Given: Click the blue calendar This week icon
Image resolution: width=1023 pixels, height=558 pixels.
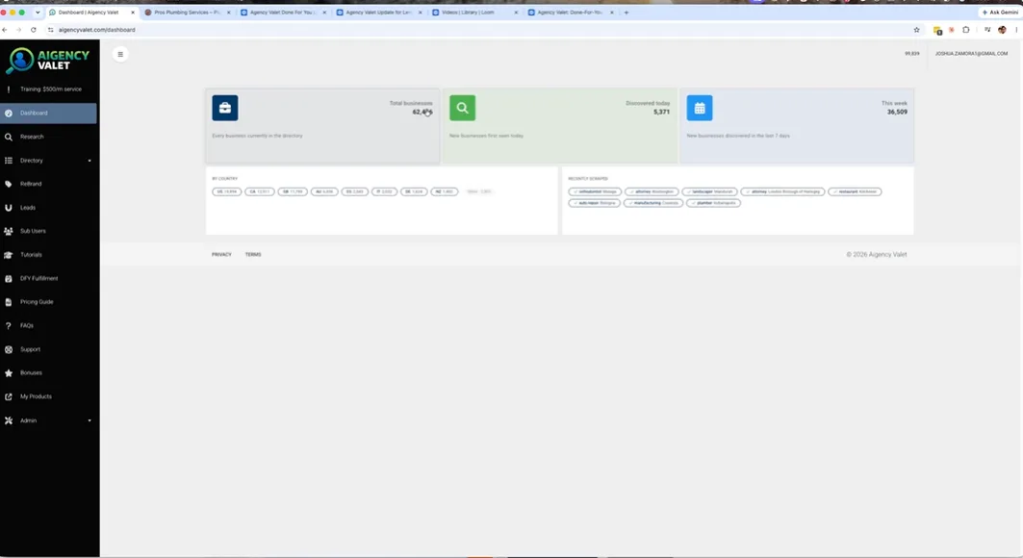Looking at the screenshot, I should click(x=700, y=108).
